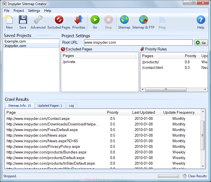Open Advanced settings wrench icon
This screenshot has height=182, width=211.
click(x=38, y=20)
